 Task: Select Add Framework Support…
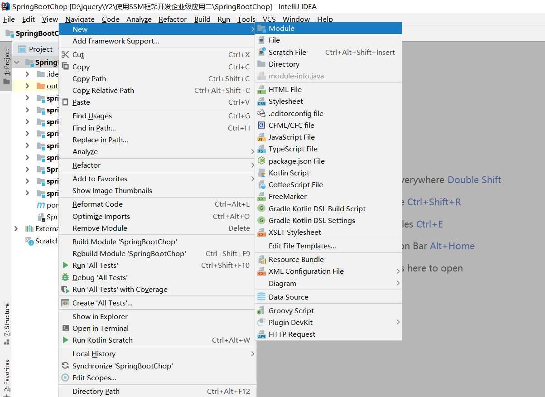click(x=158, y=41)
